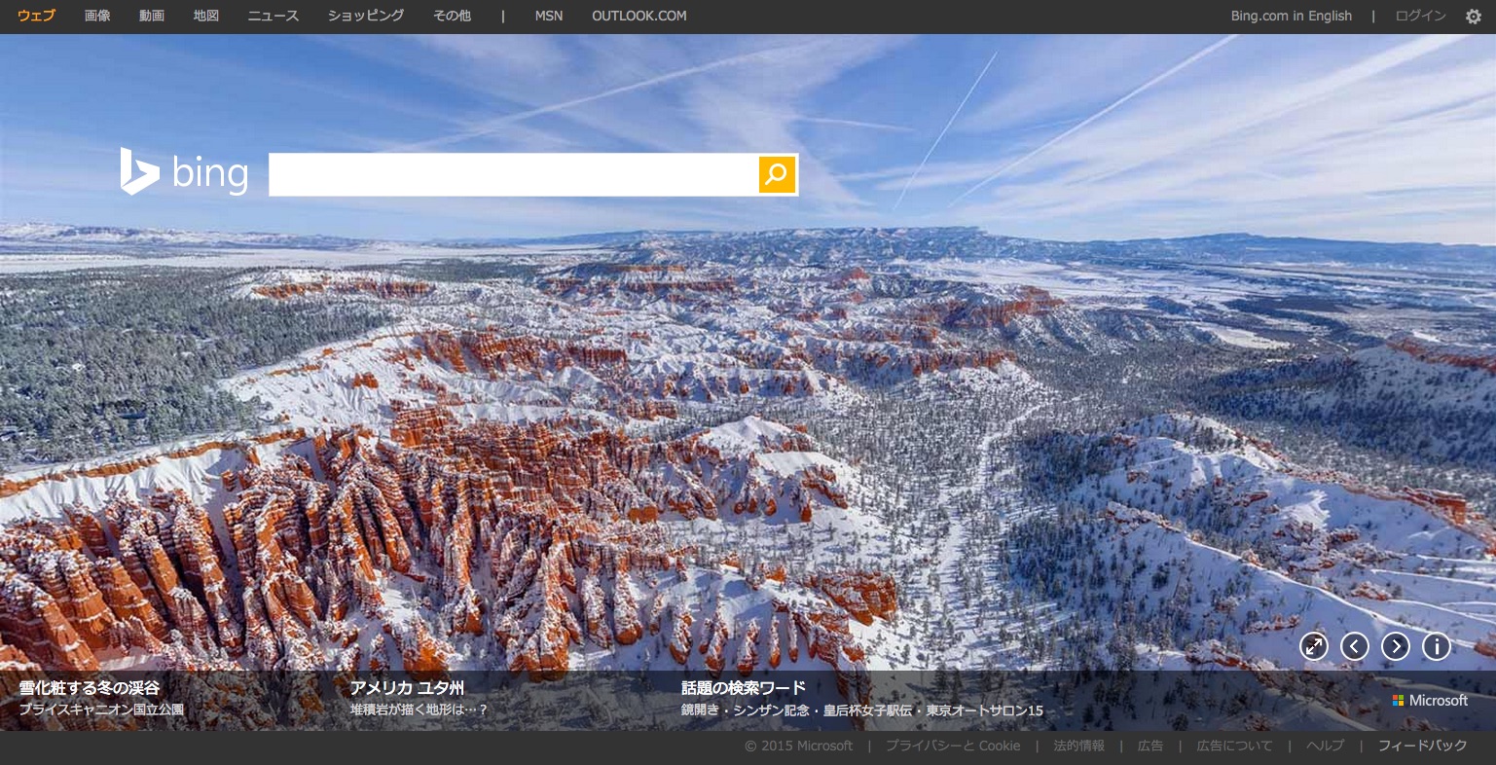Switch to Bing.com in English
This screenshot has height=765, width=1496.
1291,16
